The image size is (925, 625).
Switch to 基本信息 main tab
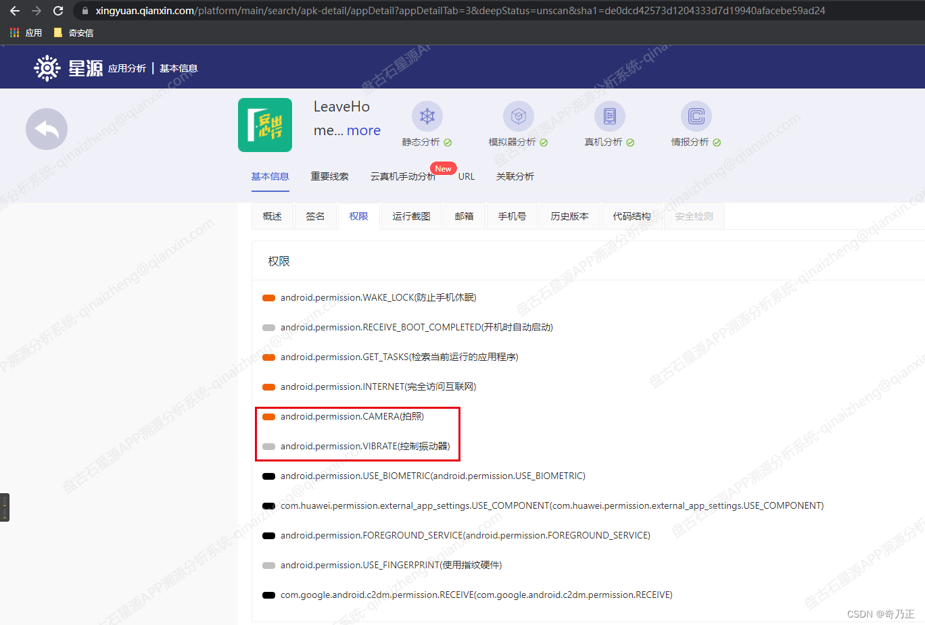(270, 176)
